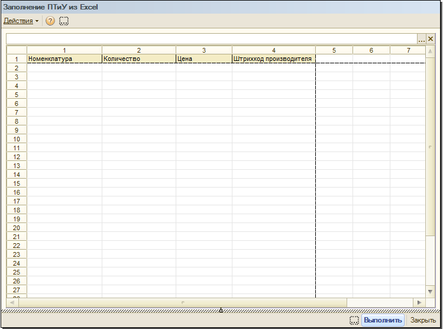Image resolution: width=443 pixels, height=329 pixels.
Task: Click the horizontal scrollbar right arrow
Action: pyautogui.click(x=419, y=302)
